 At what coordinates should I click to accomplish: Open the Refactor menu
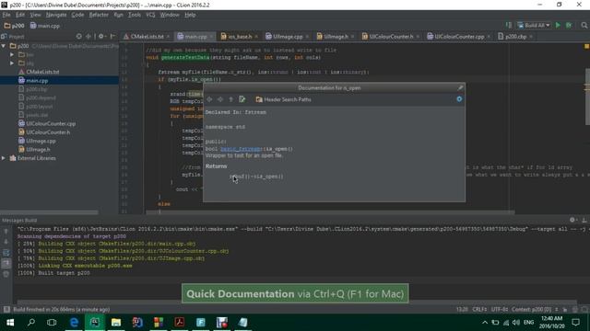click(x=99, y=15)
